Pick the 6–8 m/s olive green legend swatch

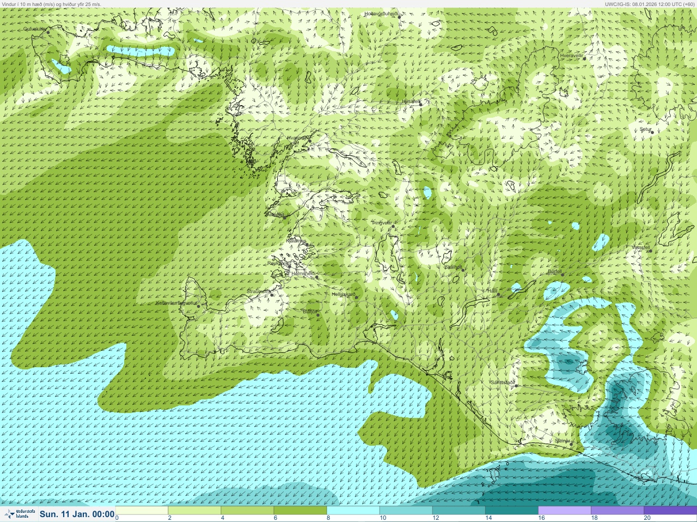[300, 511]
